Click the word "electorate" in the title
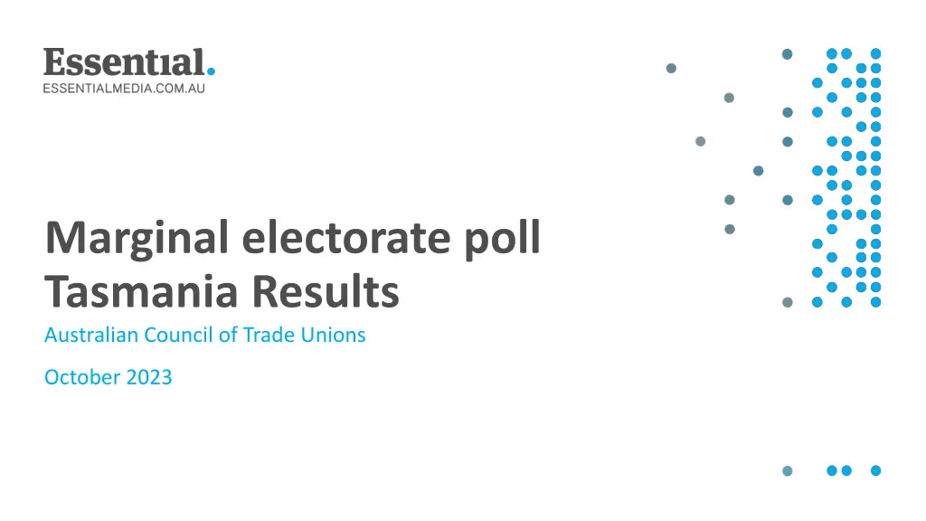Viewport: 926px width, 521px height. pos(350,238)
